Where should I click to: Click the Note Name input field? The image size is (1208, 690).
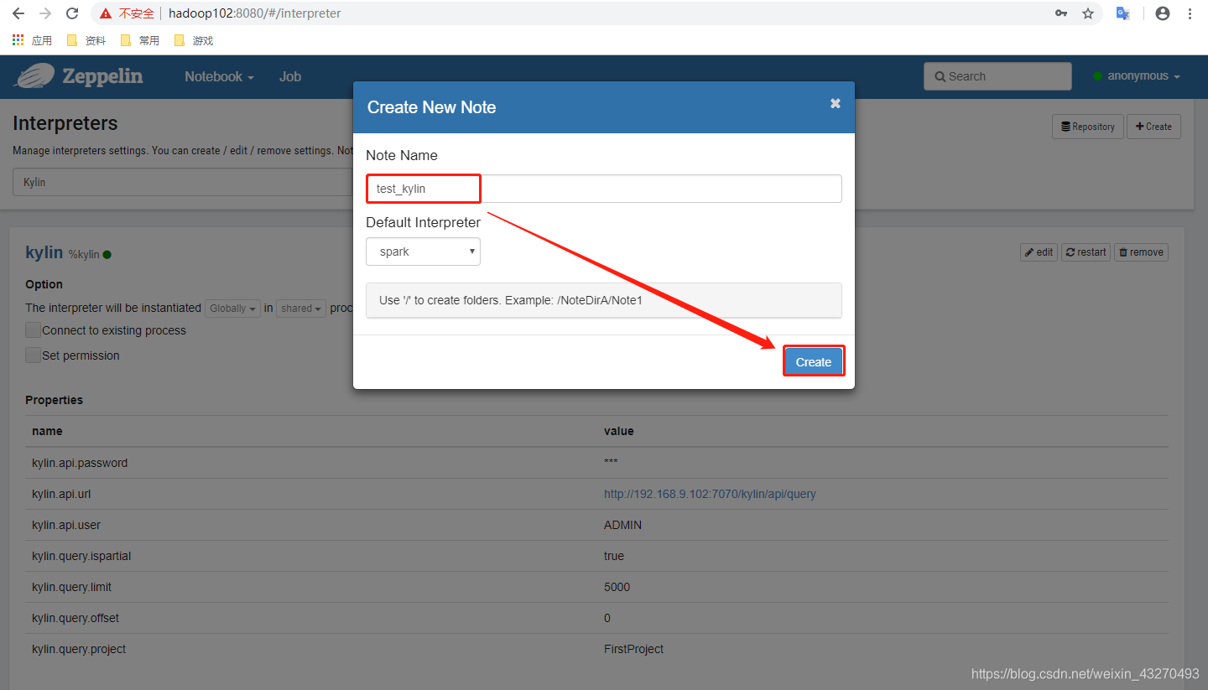click(x=604, y=189)
